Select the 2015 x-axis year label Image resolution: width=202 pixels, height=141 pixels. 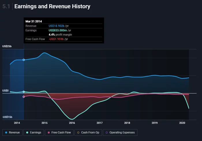click(44, 123)
